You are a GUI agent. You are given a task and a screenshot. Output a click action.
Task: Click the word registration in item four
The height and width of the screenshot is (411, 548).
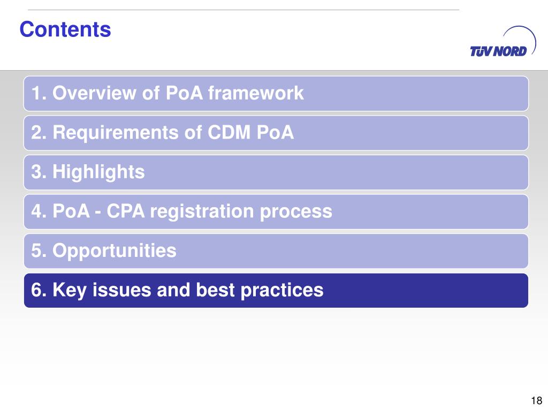202,212
